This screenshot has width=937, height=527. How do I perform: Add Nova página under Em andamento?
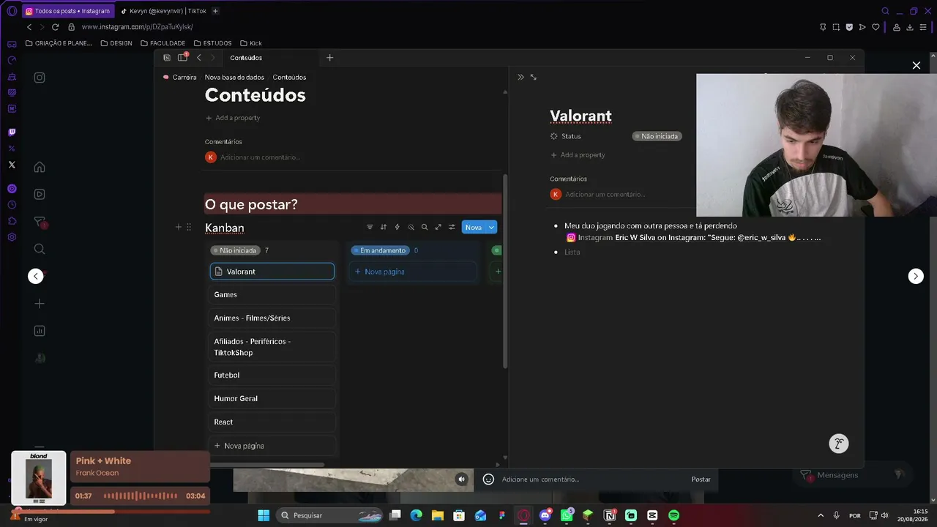pos(412,272)
